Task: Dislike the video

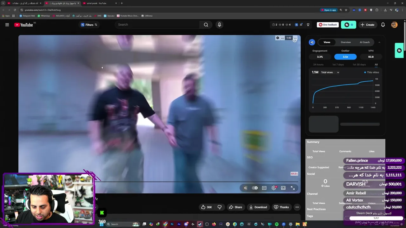Action: (219, 207)
